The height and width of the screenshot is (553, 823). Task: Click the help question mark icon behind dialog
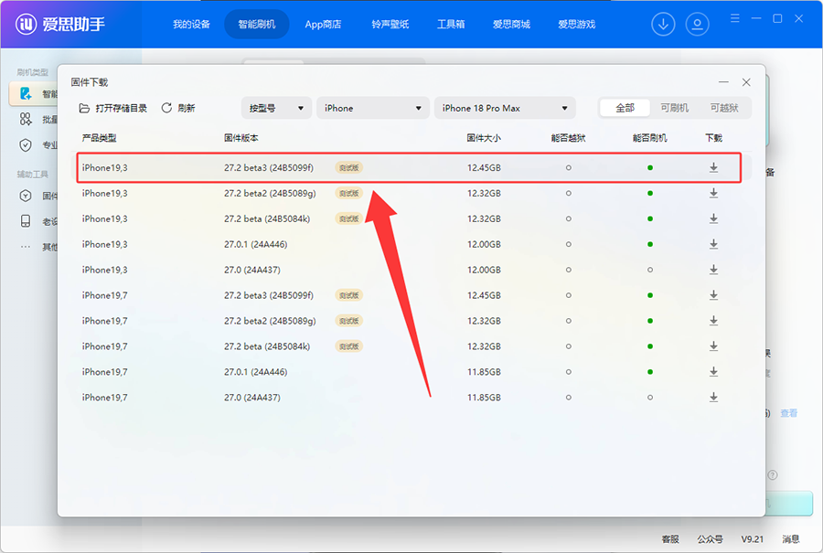pyautogui.click(x=773, y=474)
